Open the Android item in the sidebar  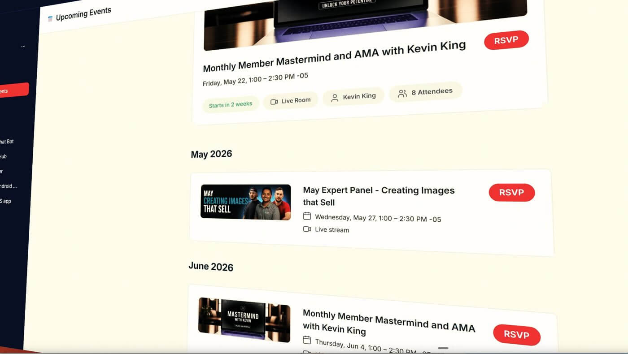(x=9, y=186)
